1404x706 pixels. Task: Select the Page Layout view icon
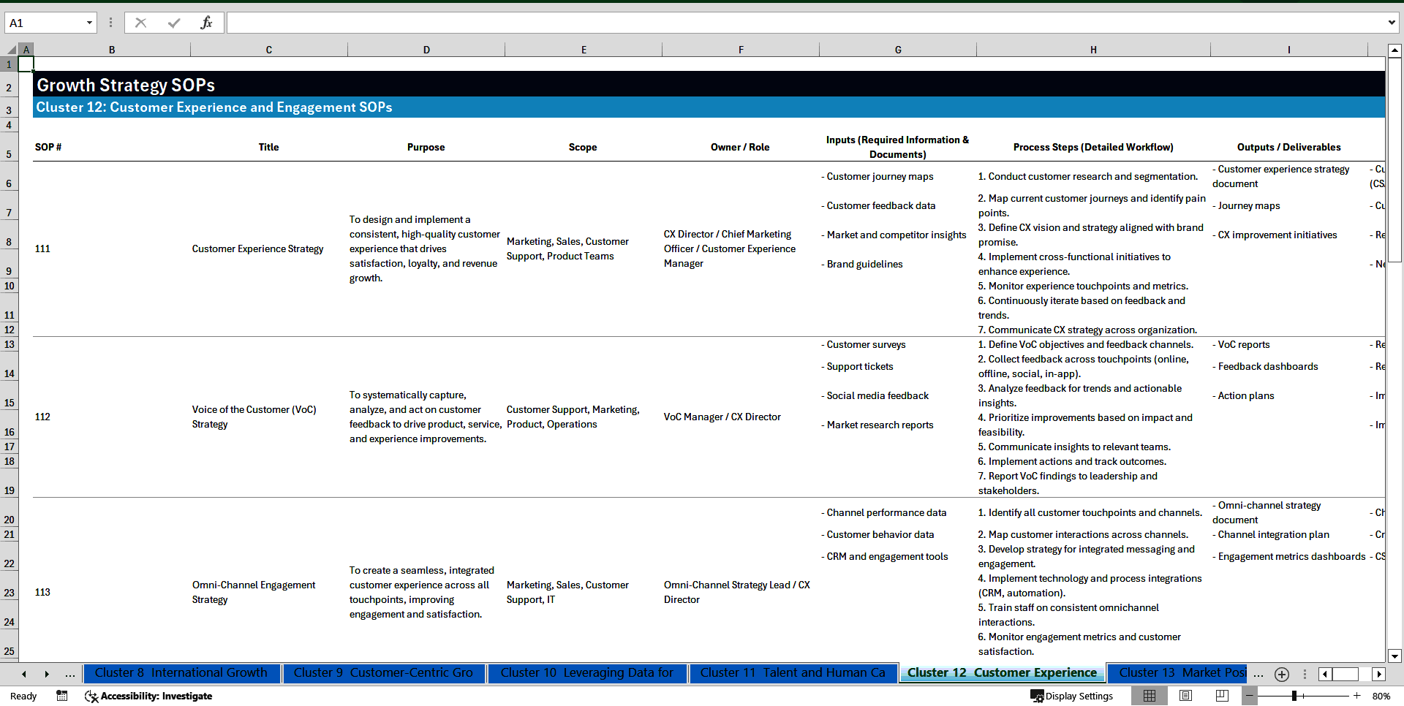1185,696
